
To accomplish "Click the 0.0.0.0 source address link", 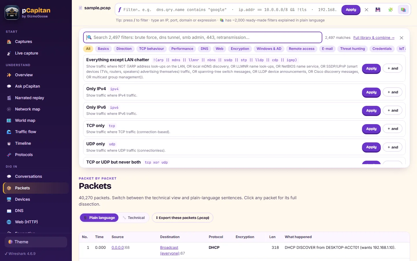I will click(118, 248).
